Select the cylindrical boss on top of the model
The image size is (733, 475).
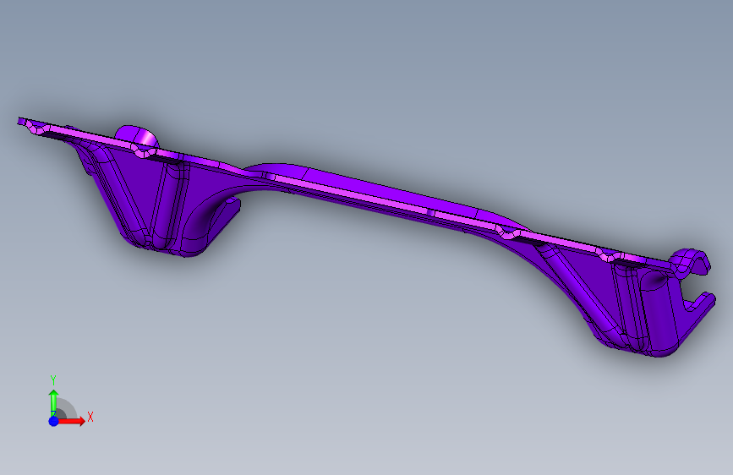click(x=137, y=136)
